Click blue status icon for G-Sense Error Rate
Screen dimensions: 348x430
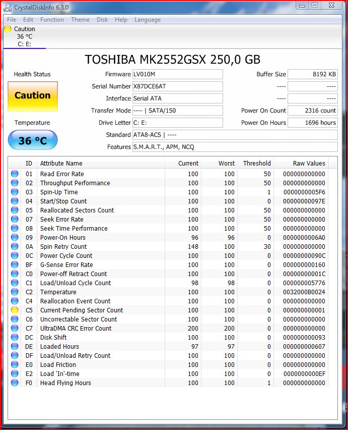15,264
